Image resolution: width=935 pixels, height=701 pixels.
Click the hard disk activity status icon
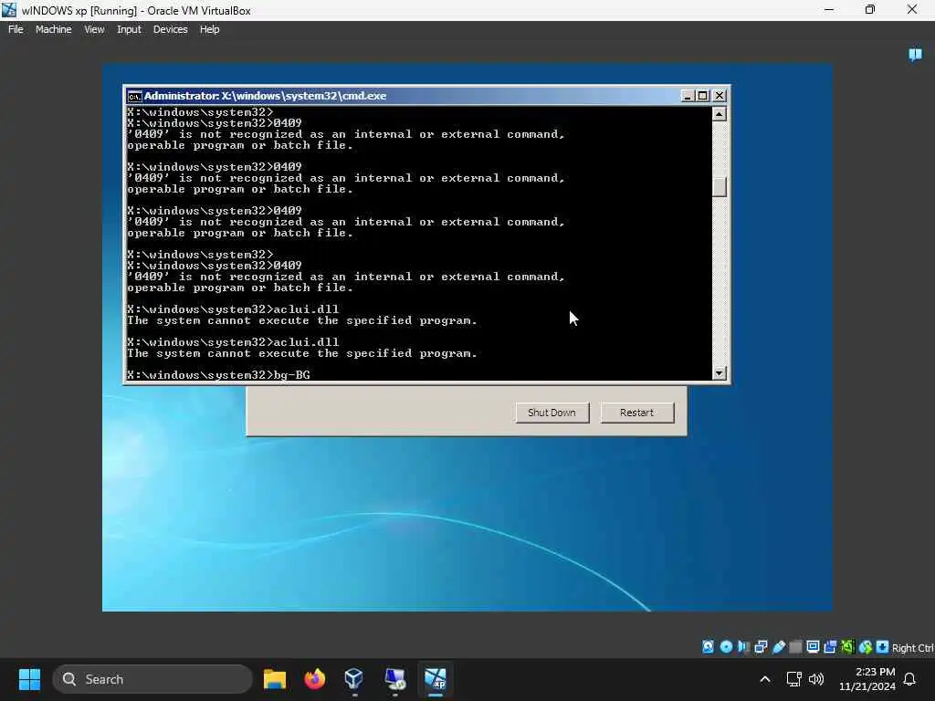pyautogui.click(x=708, y=647)
